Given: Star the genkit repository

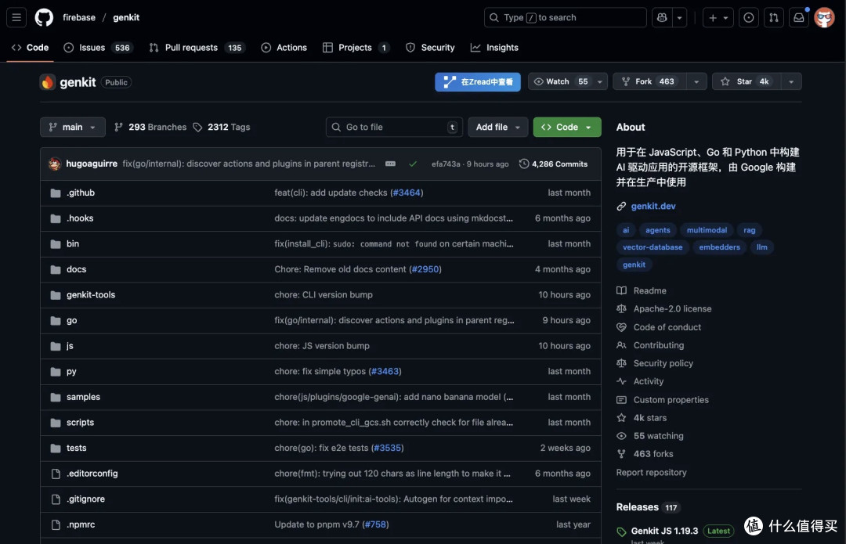Looking at the screenshot, I should [x=747, y=81].
